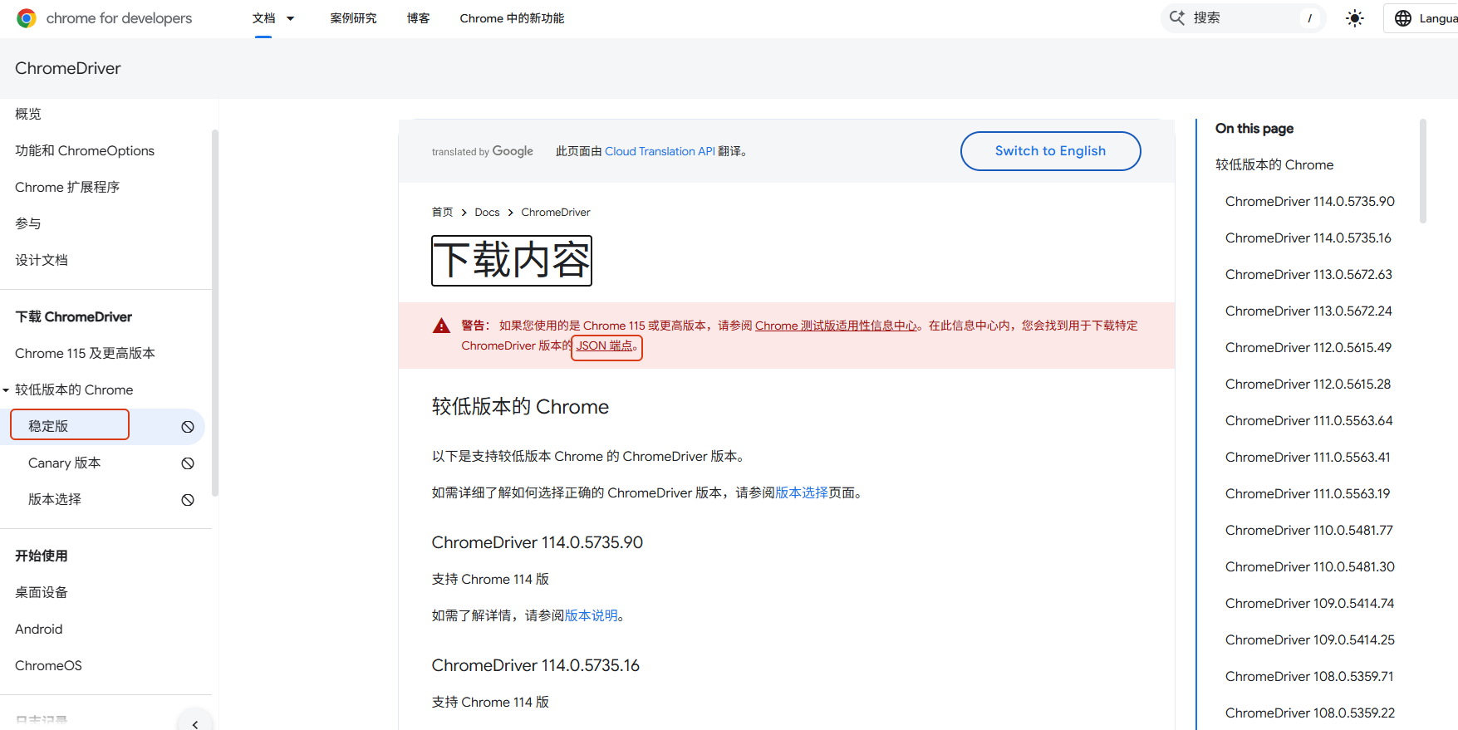Viewport: 1458px width, 730px height.
Task: Open the Chrome 中的新功能 tab
Action: click(512, 18)
